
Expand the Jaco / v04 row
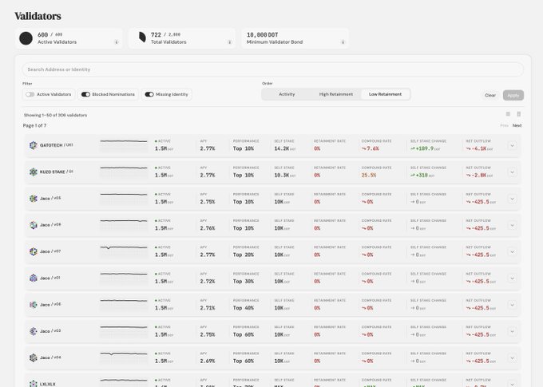512,358
